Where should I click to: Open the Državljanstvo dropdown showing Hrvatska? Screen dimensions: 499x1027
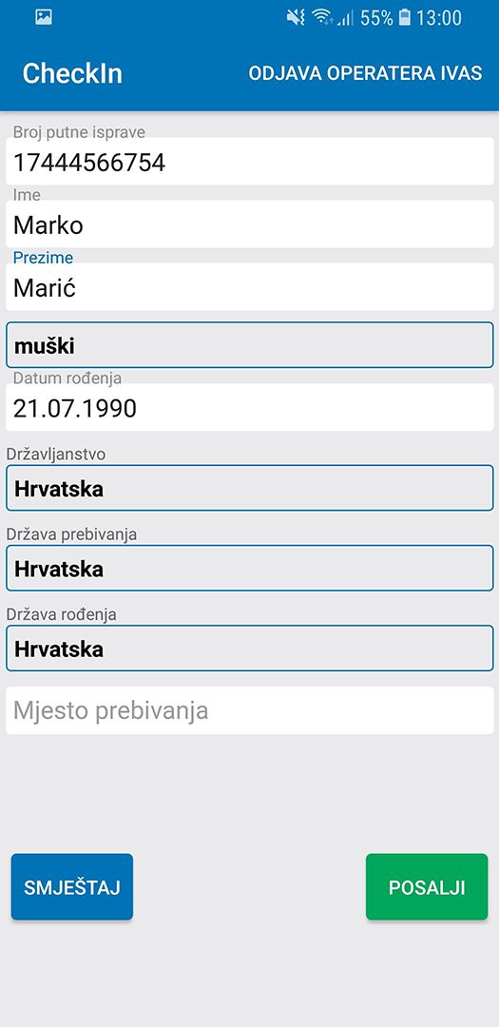pos(249,488)
